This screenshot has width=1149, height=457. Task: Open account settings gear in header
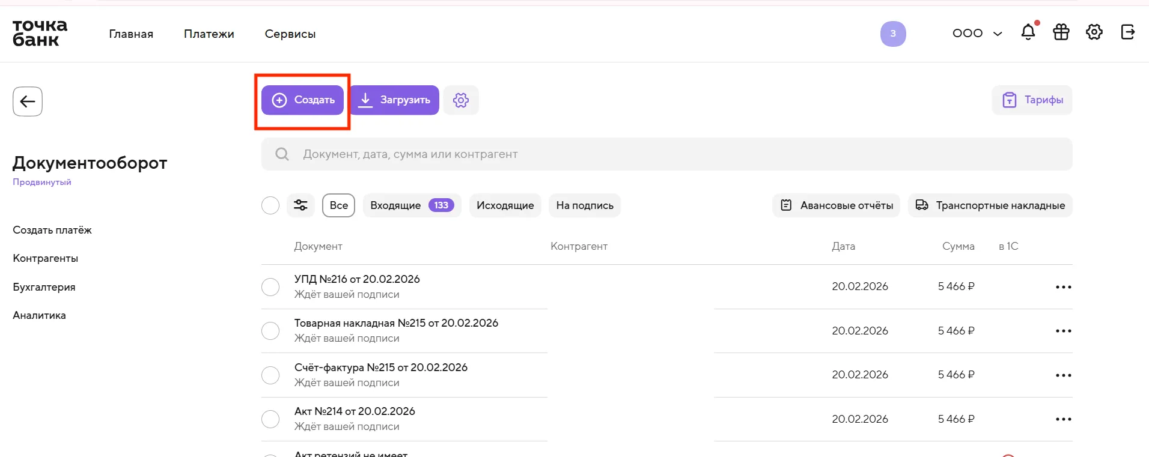(x=1094, y=32)
